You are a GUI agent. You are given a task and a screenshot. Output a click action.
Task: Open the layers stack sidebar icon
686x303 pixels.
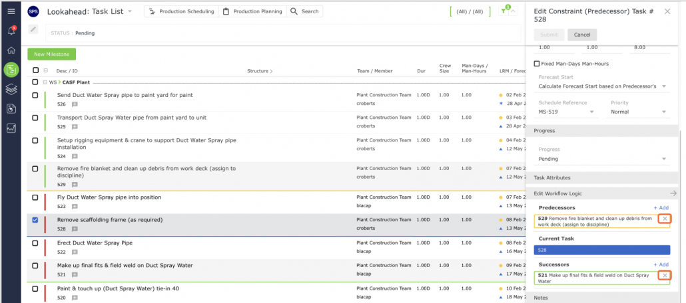(x=11, y=89)
